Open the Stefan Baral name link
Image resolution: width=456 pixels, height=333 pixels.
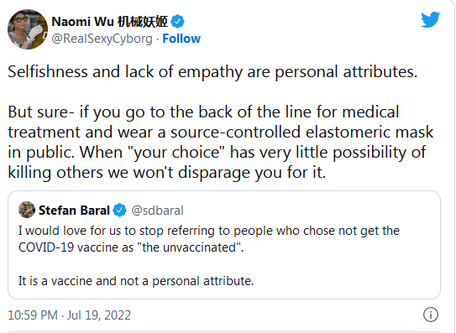coord(74,210)
